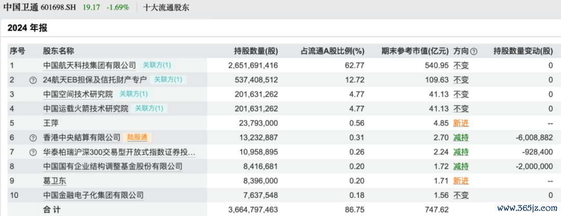Open shareholder 葛卫东 details
This screenshot has width=561, height=216.
coord(55,181)
